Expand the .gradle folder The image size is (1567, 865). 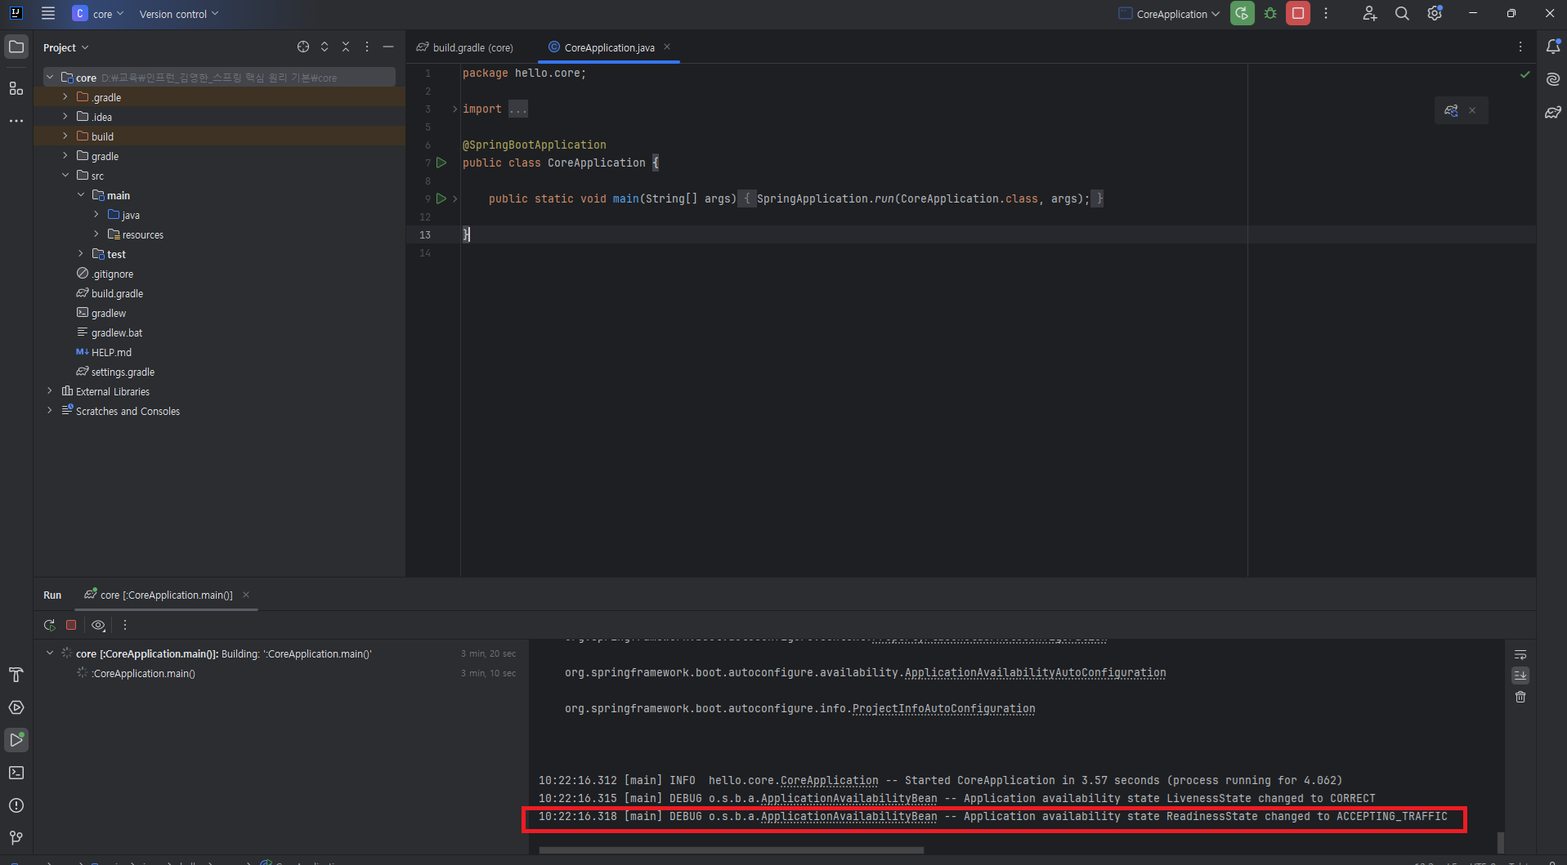(65, 97)
